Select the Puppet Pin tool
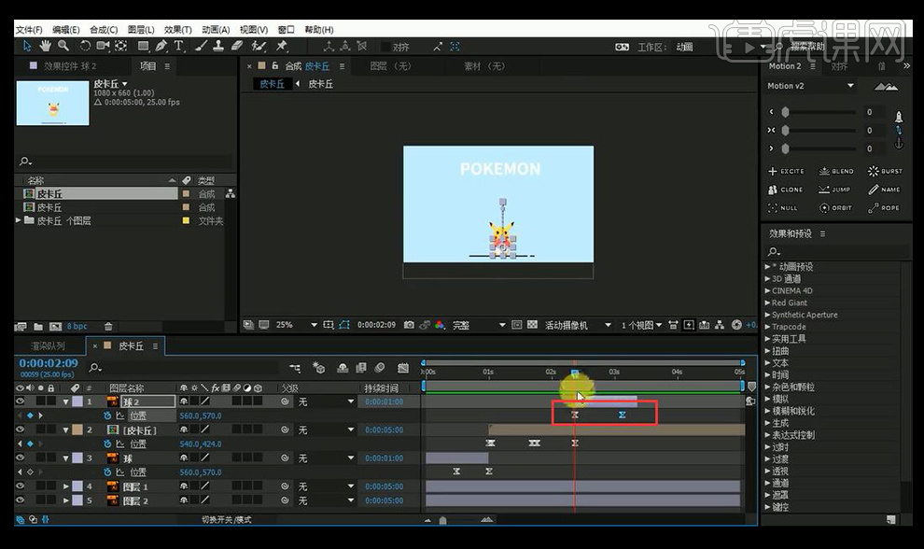Viewport: 924px width, 549px height. [281, 46]
